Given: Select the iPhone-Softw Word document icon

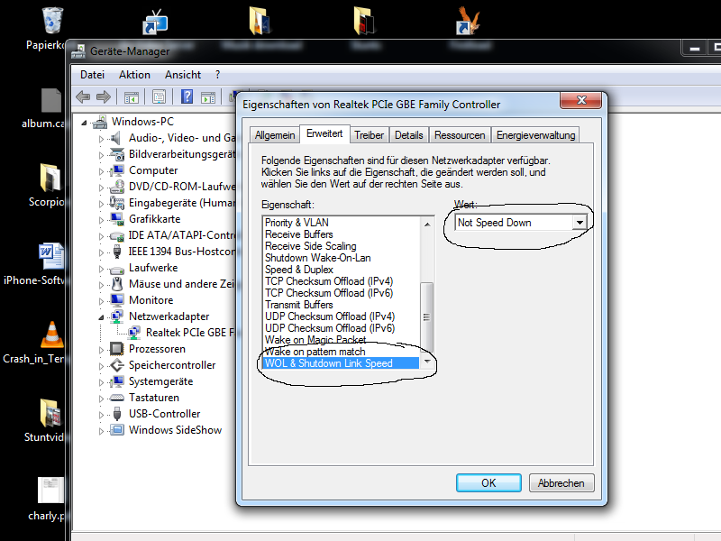Looking at the screenshot, I should [x=50, y=256].
